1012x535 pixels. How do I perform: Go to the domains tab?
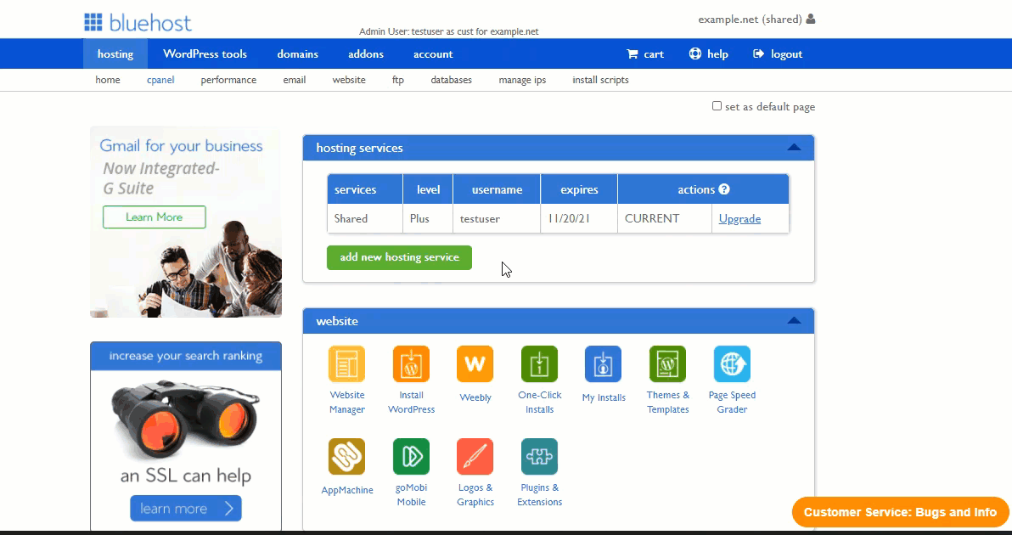[x=297, y=54]
